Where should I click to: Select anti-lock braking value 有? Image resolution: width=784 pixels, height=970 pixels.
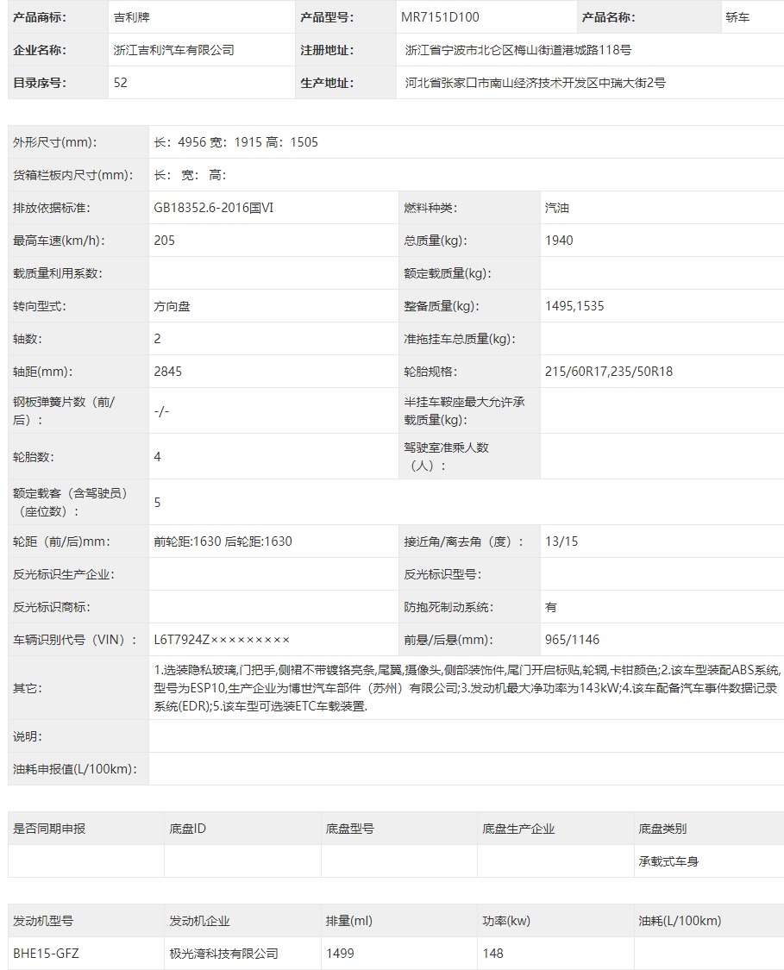[x=551, y=608]
